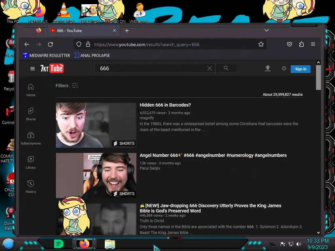This screenshot has width=335, height=251.
Task: Open the FURRY FUX Firefox desktop icon
Action: pos(39,13)
